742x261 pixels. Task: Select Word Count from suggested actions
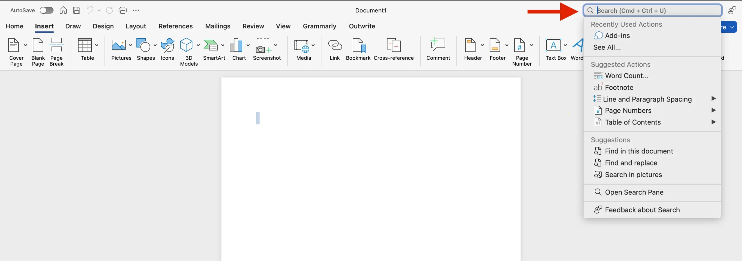pos(627,76)
